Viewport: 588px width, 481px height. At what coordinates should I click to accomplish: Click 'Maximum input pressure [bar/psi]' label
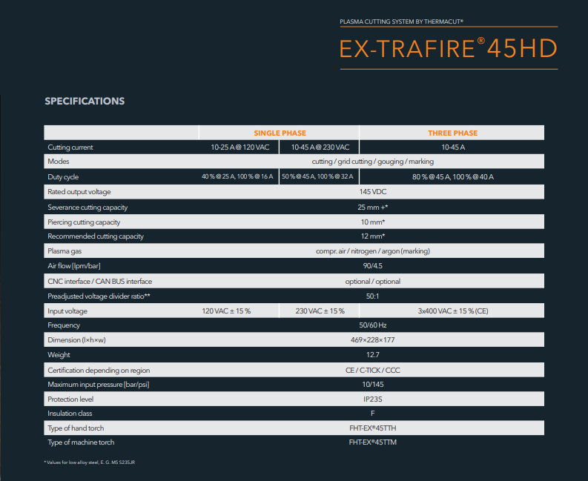(x=99, y=385)
